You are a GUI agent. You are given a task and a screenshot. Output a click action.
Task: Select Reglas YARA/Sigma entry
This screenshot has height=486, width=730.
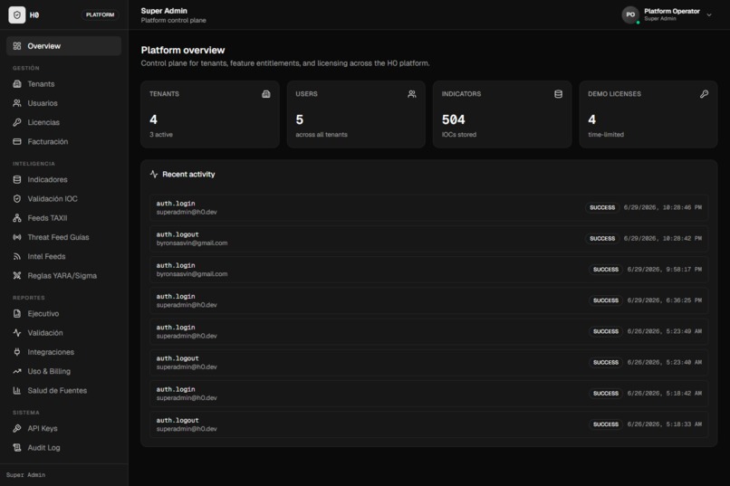click(x=63, y=275)
